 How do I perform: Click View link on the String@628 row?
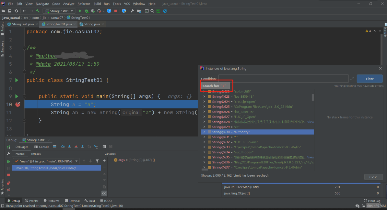(x=311, y=122)
